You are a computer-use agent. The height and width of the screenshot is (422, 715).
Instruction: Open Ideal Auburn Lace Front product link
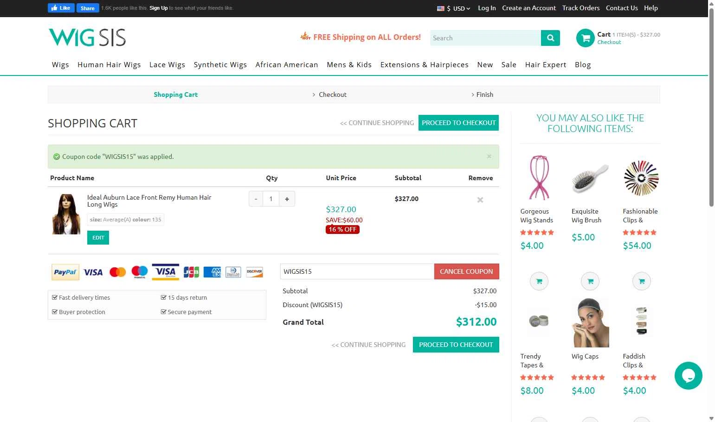[149, 201]
